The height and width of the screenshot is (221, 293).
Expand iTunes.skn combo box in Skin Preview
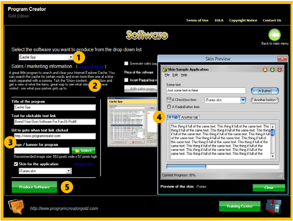(x=243, y=100)
